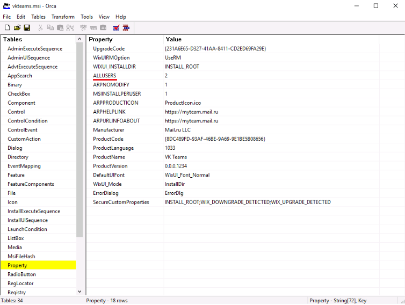Click the red tables icon in toolbar
Screen dimensions: 405x305
click(126, 27)
